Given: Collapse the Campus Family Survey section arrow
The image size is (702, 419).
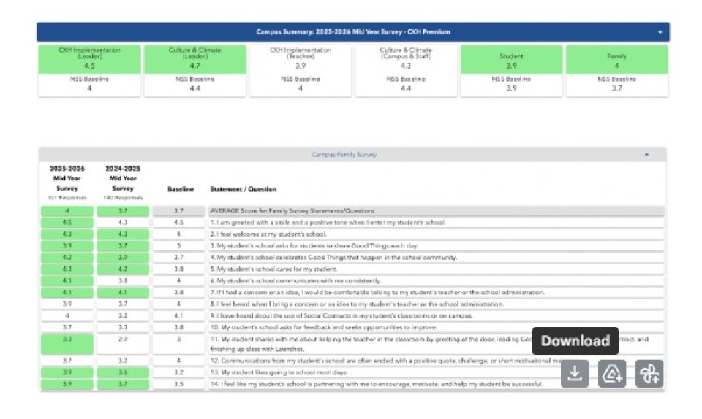Looking at the screenshot, I should pos(646,155).
